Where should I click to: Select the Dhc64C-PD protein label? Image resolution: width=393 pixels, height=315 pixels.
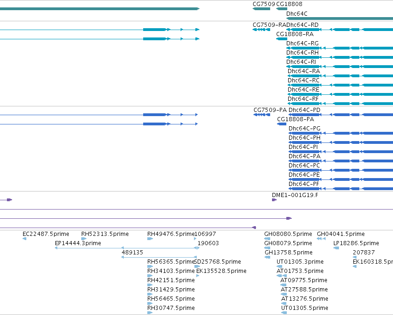click(x=304, y=110)
